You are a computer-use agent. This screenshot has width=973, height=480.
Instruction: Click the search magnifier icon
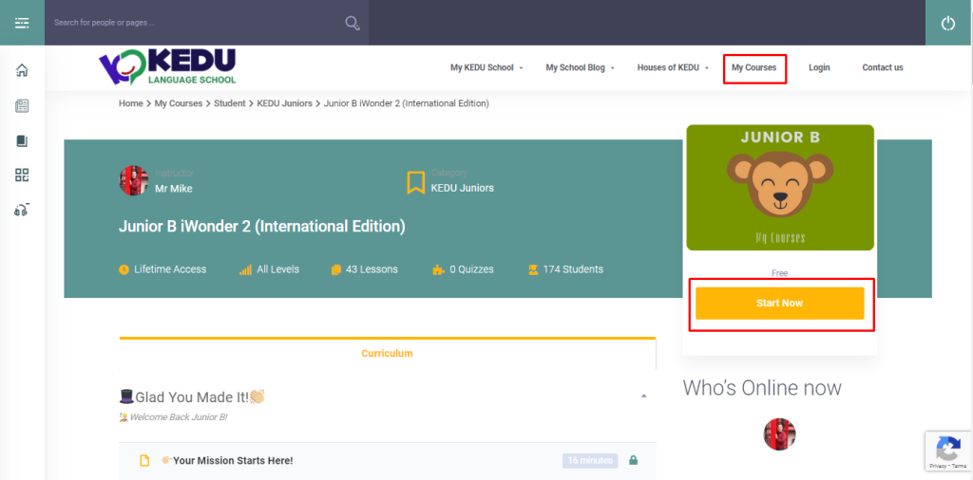click(352, 23)
